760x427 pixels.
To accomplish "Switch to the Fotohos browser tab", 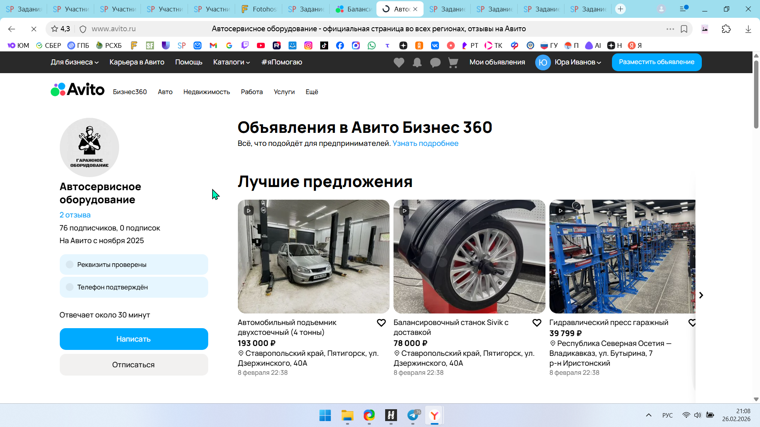I will tap(259, 9).
